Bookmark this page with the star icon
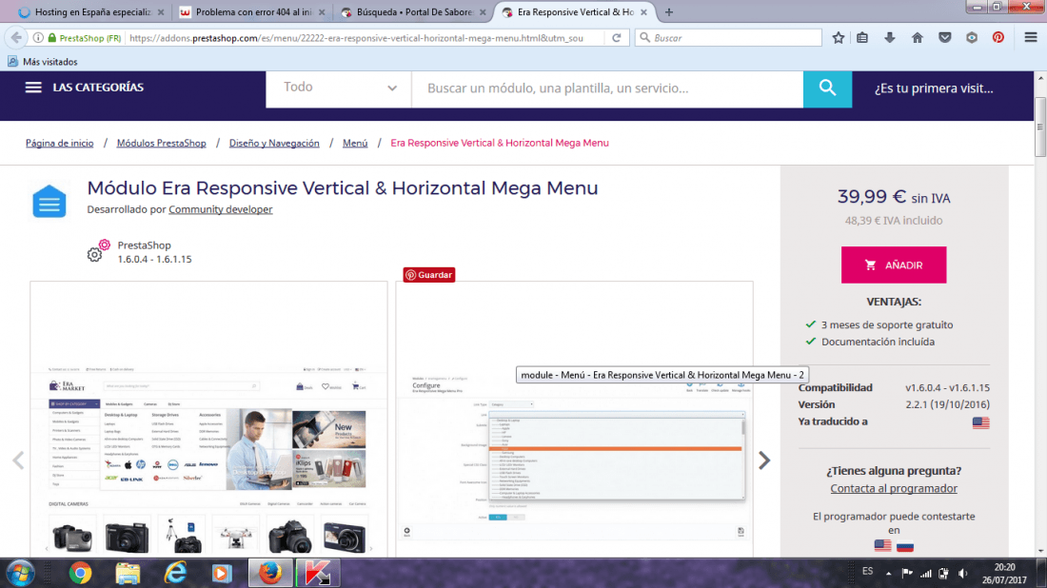This screenshot has height=588, width=1047. (x=839, y=38)
